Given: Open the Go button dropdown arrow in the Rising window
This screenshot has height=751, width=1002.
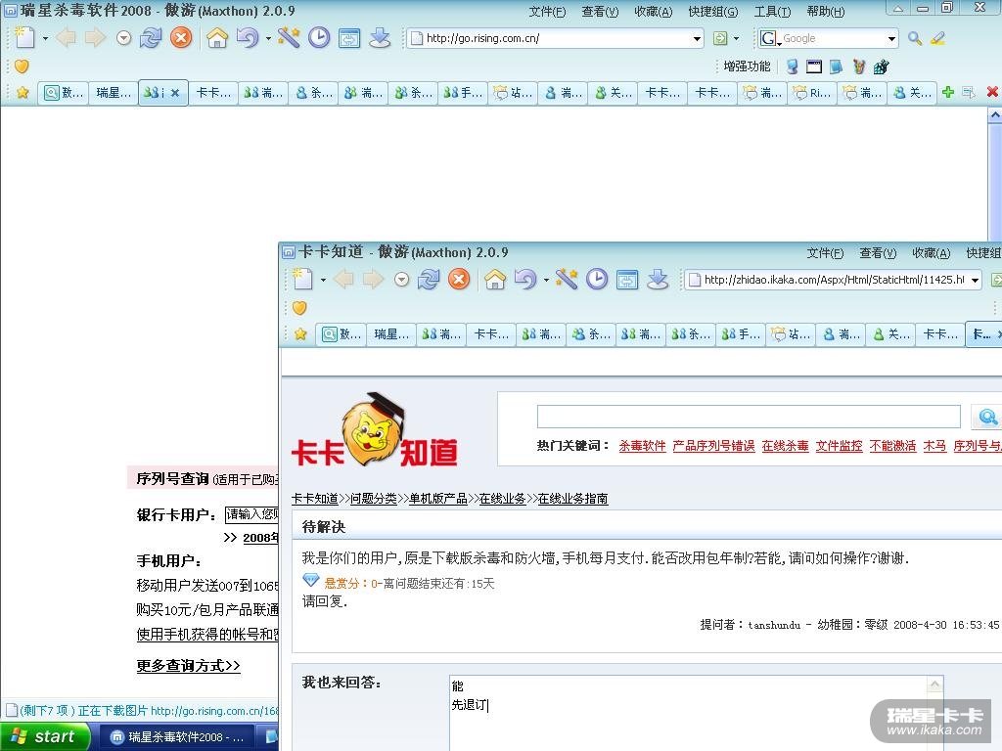Looking at the screenshot, I should click(736, 38).
